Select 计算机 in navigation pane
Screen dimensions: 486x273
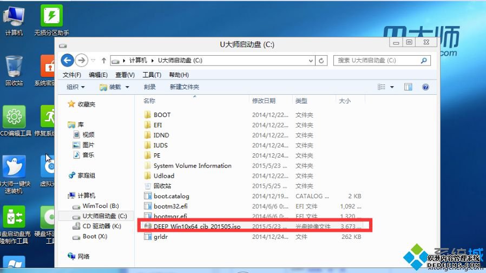(x=82, y=196)
